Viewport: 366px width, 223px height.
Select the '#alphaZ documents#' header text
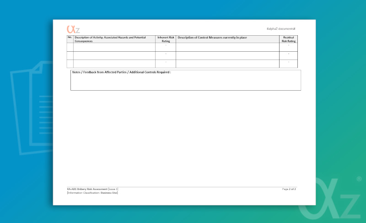[281, 29]
